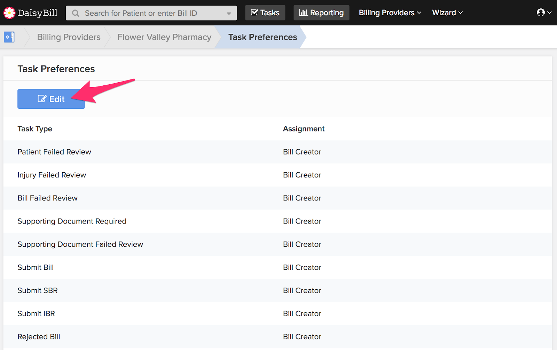Expand the search box dropdown arrow

229,14
